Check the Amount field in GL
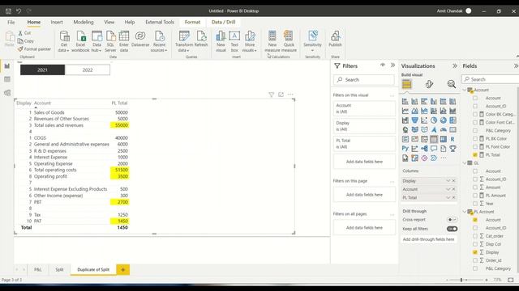The width and height of the screenshot is (519, 291). point(475,188)
